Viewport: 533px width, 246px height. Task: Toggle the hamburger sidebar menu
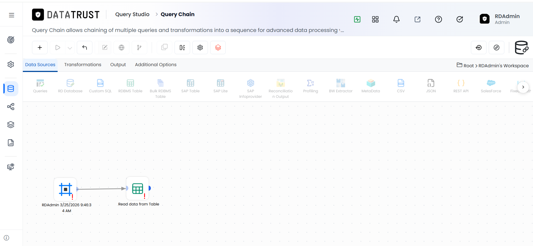pyautogui.click(x=11, y=15)
